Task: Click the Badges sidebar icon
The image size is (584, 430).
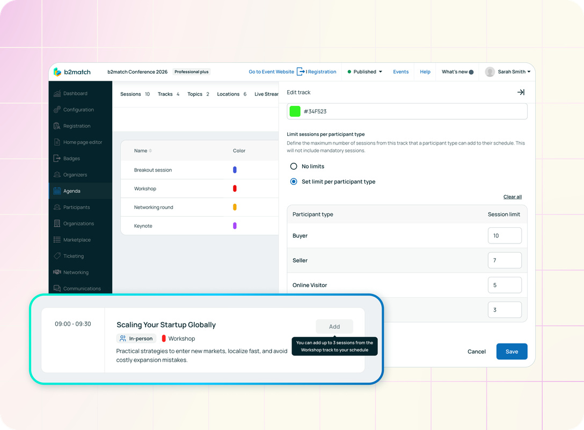Action: click(x=57, y=159)
